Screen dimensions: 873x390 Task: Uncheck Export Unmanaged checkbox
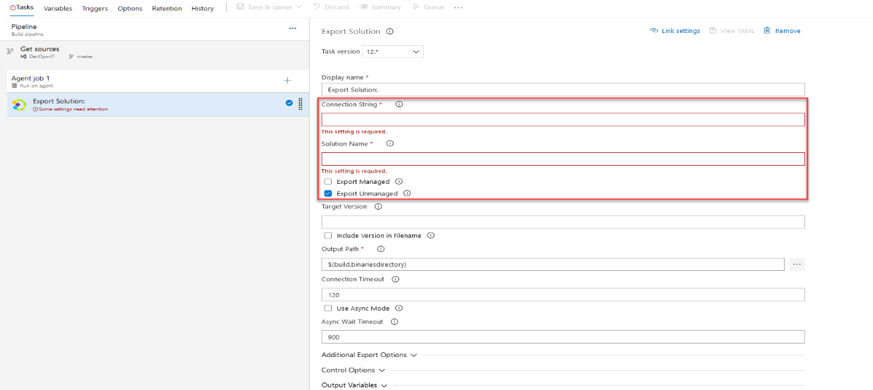pyautogui.click(x=328, y=193)
